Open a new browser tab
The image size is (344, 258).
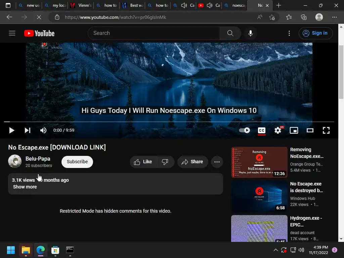click(x=278, y=5)
